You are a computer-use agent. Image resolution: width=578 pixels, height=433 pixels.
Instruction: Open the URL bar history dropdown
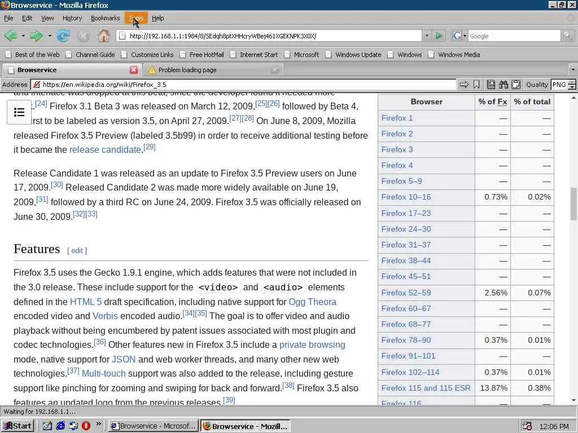(427, 36)
